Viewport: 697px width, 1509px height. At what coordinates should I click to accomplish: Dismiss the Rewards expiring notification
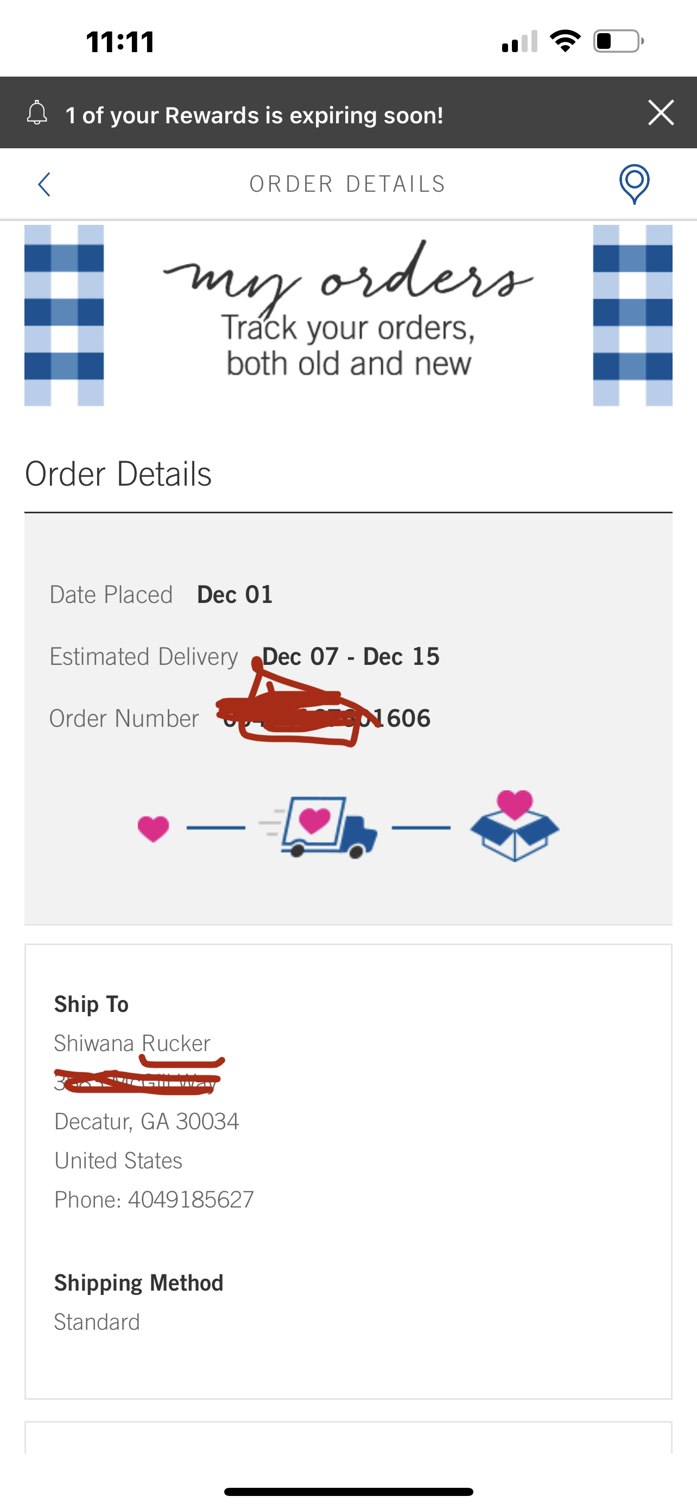click(661, 112)
